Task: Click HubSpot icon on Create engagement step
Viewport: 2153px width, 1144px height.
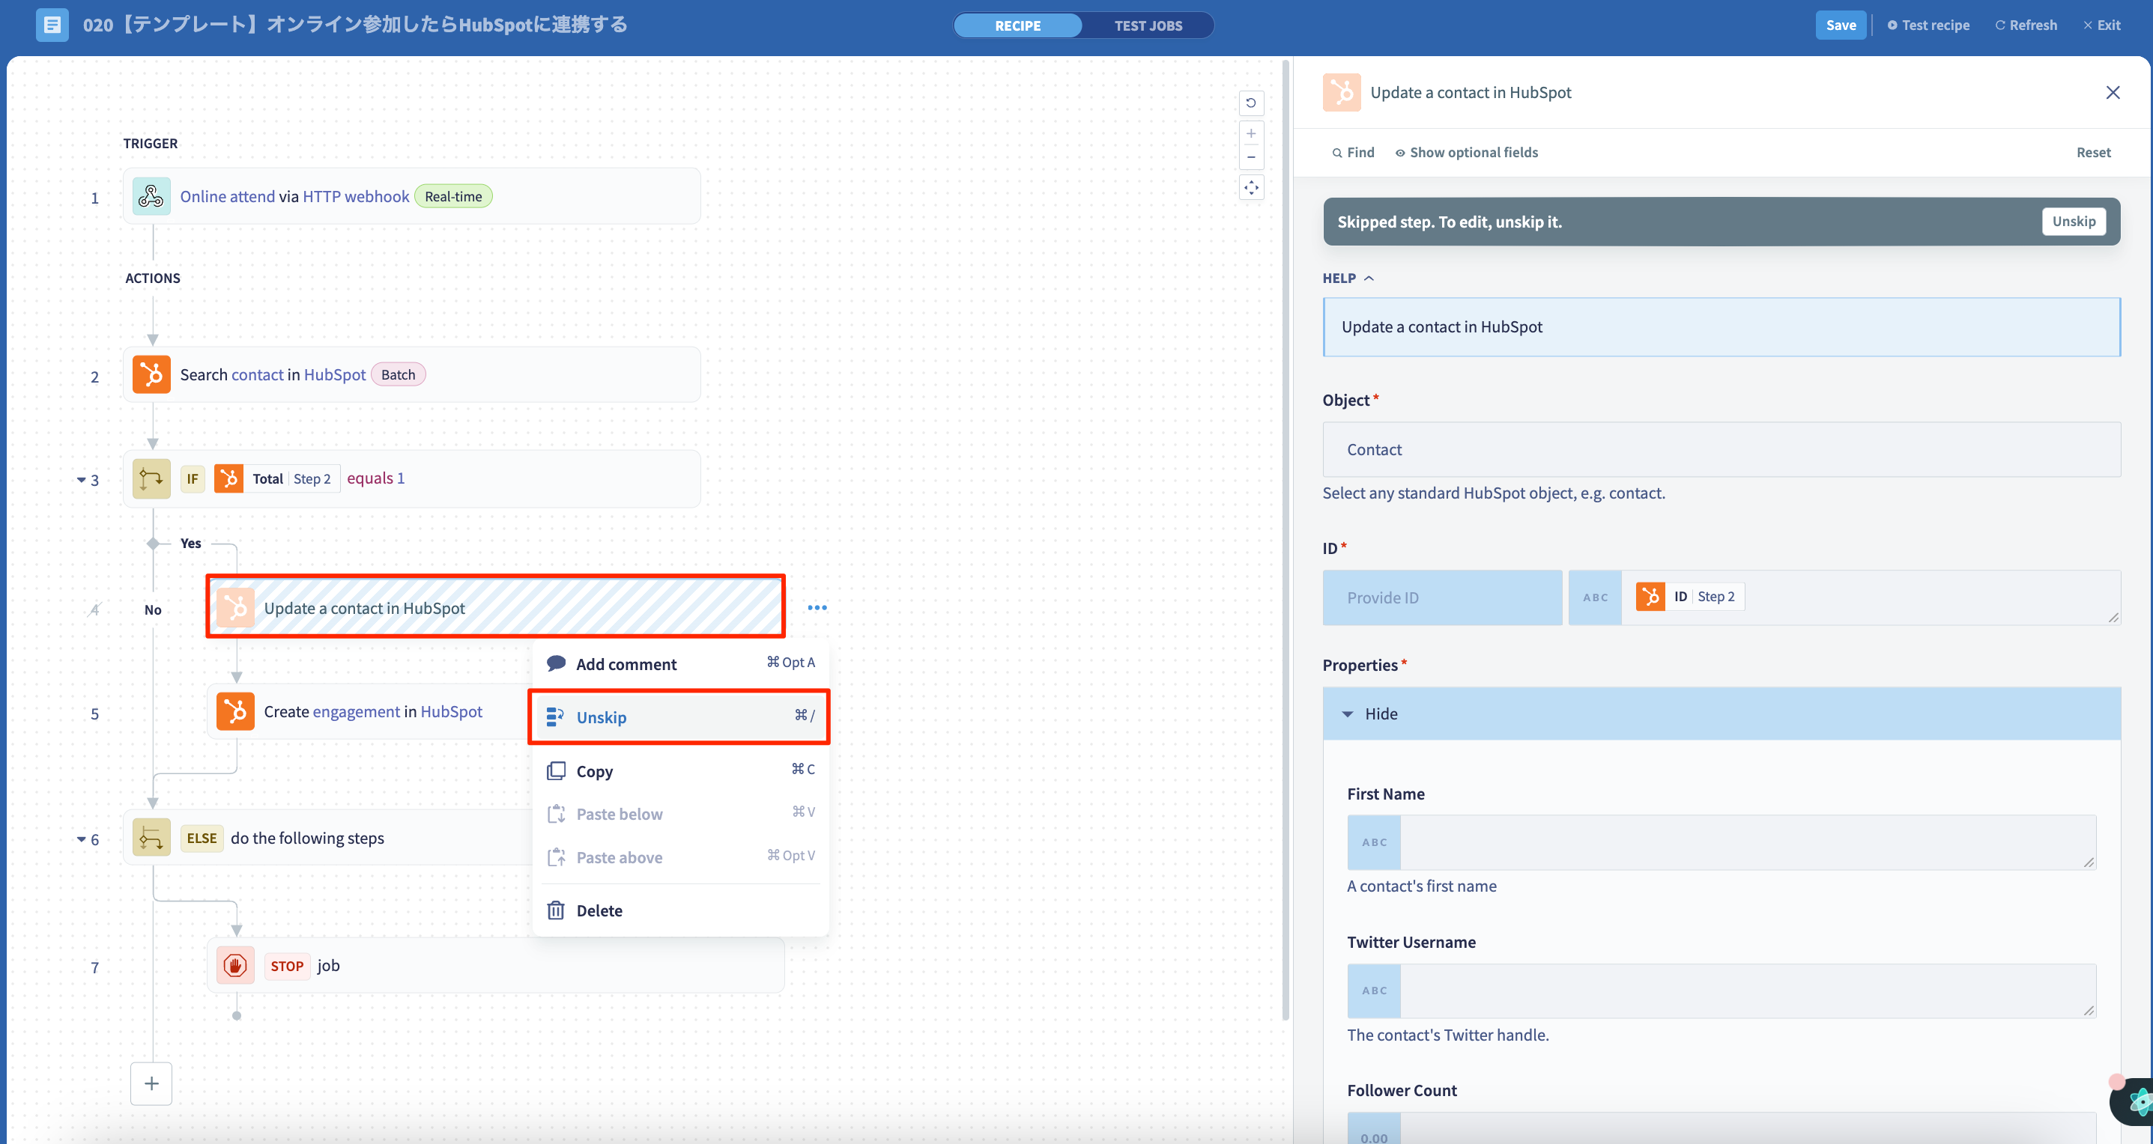Action: [236, 711]
